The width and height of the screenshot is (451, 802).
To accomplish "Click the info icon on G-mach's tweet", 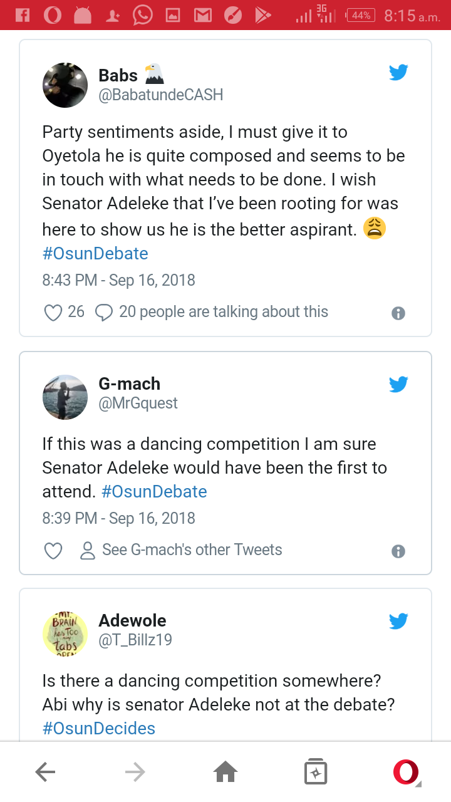I will pyautogui.click(x=398, y=551).
